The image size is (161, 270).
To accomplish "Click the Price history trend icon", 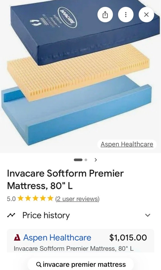I will click(x=11, y=215).
